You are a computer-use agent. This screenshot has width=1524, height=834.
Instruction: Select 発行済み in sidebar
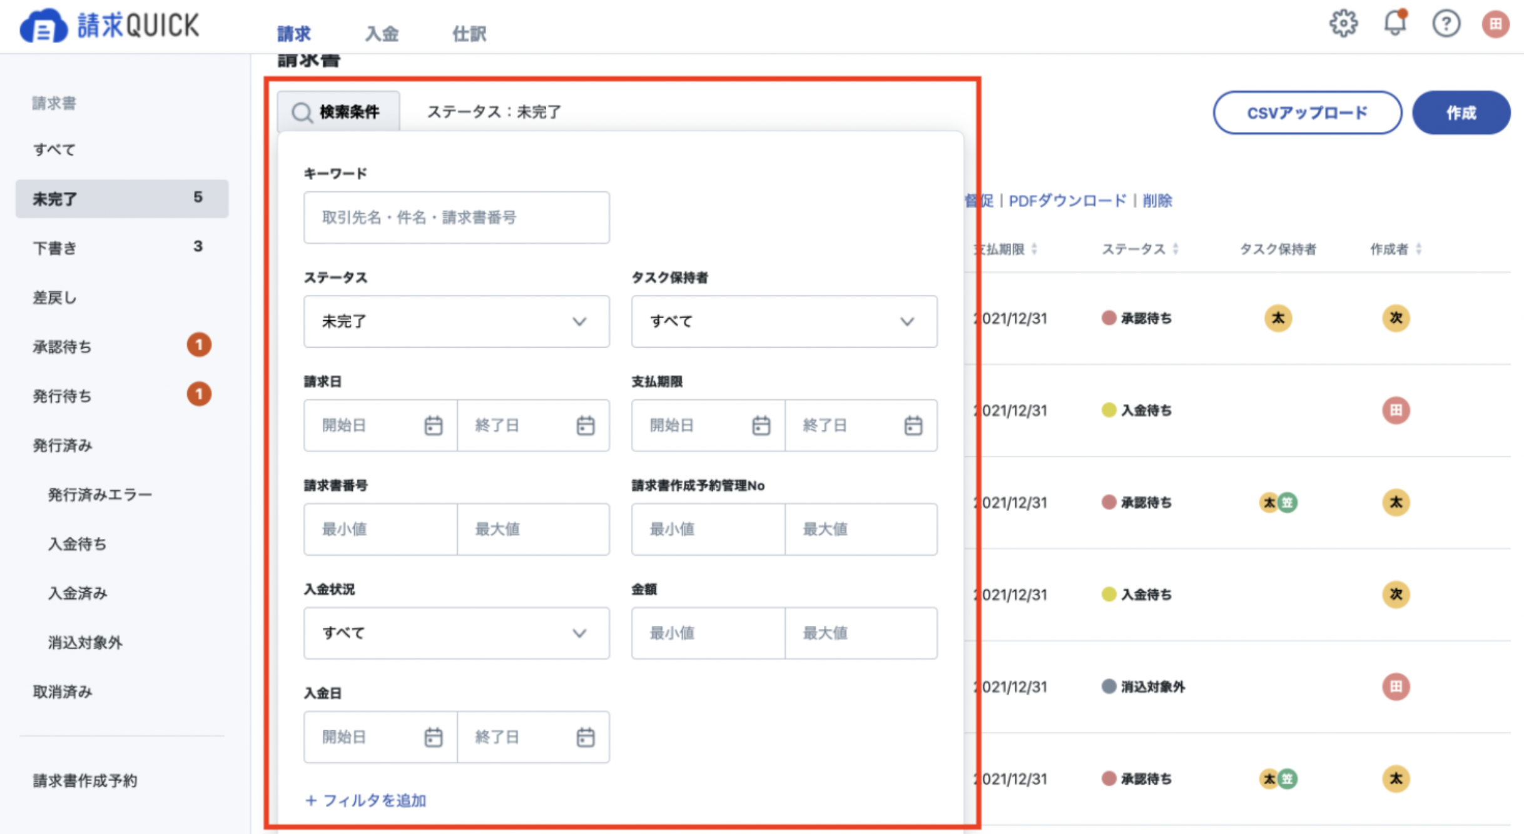63,445
